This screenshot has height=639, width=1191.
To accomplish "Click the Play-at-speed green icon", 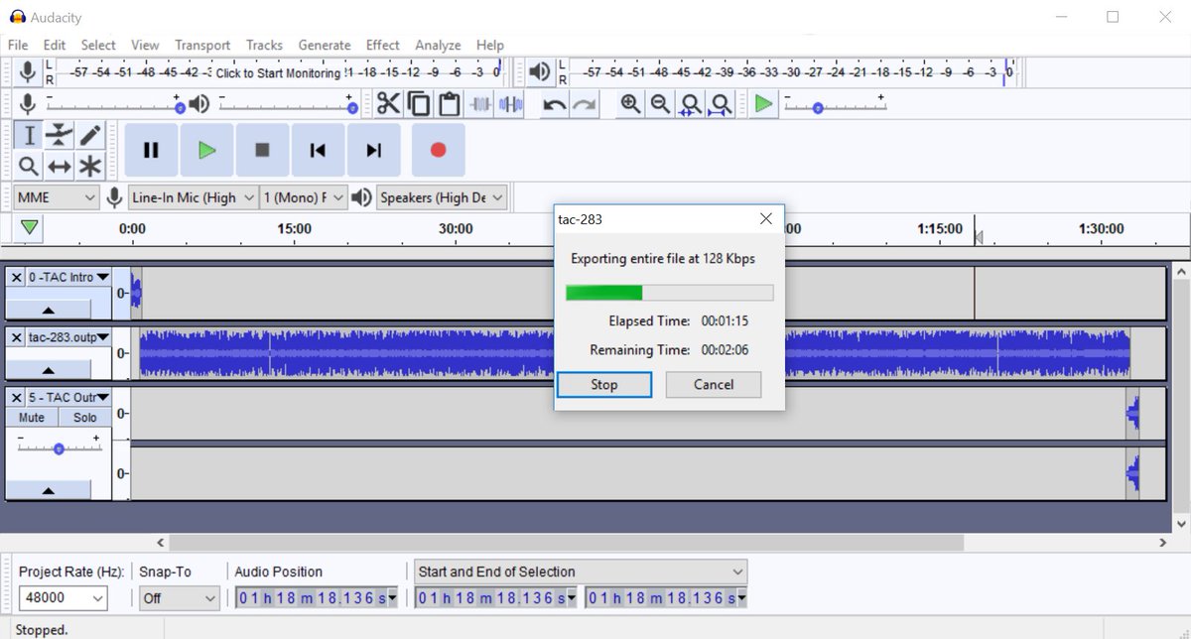I will click(x=762, y=103).
